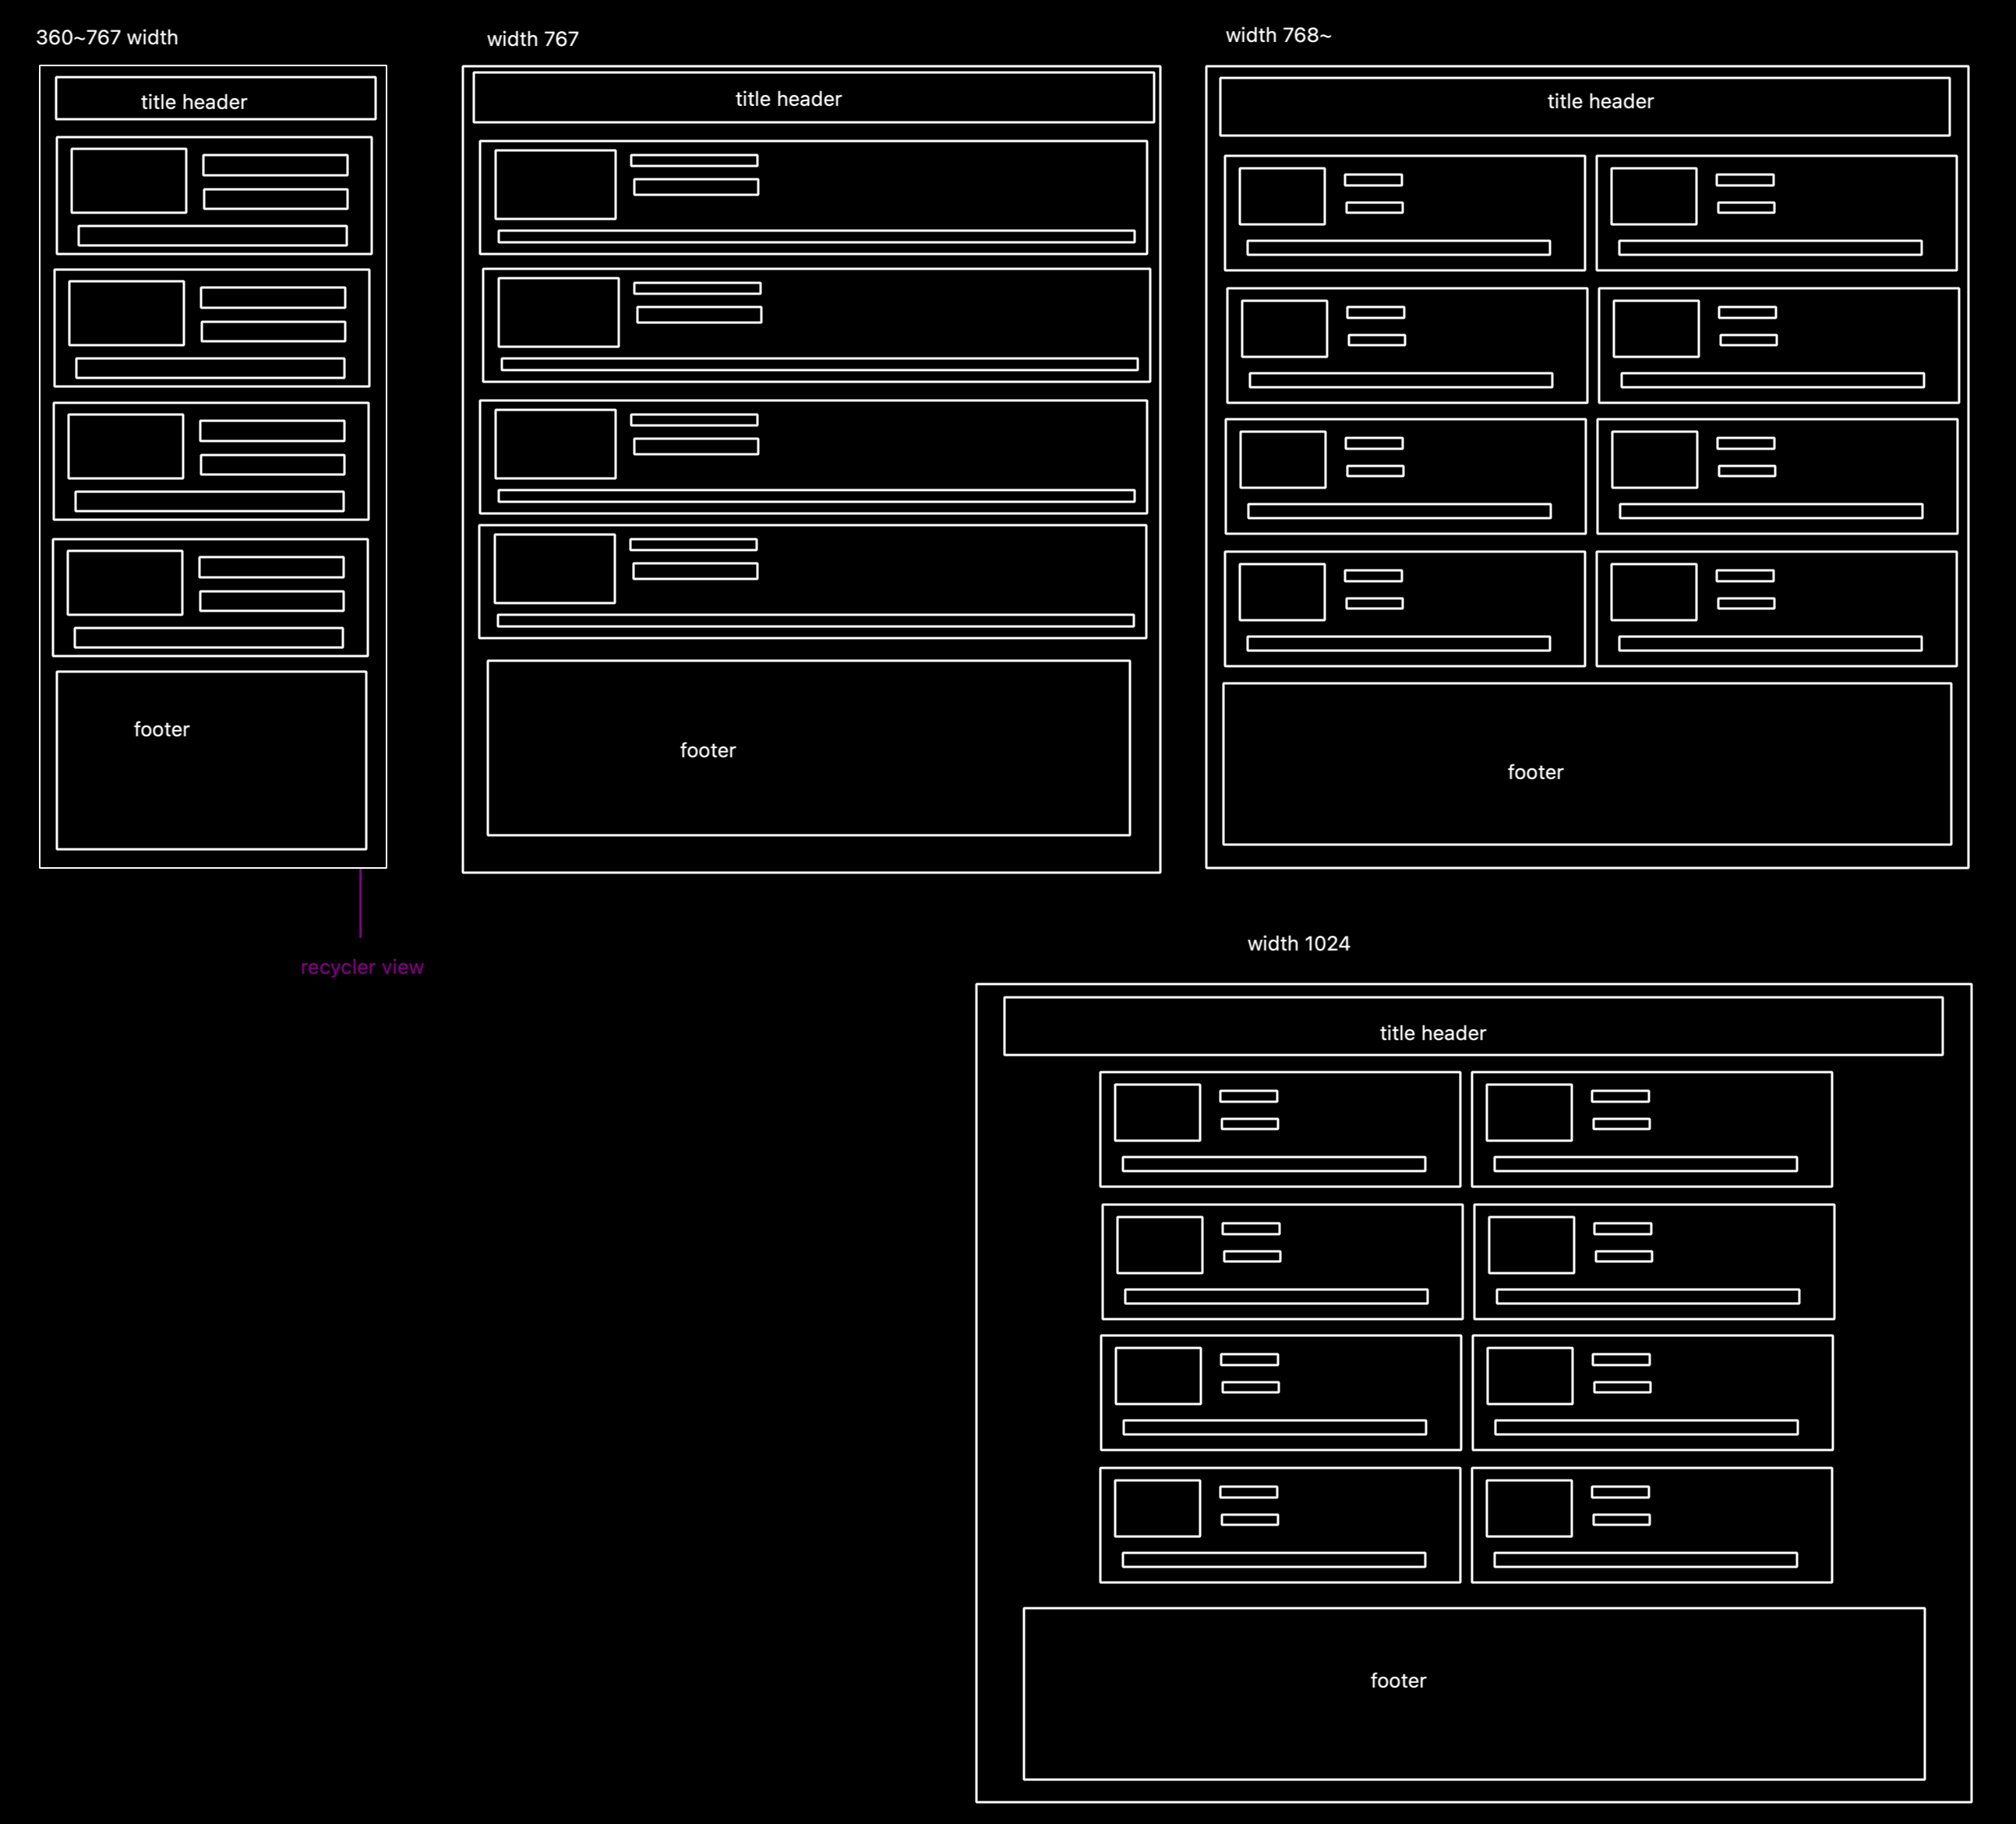The width and height of the screenshot is (2016, 1824).
Task: Click the 'width 768~' label text
Action: point(1278,35)
